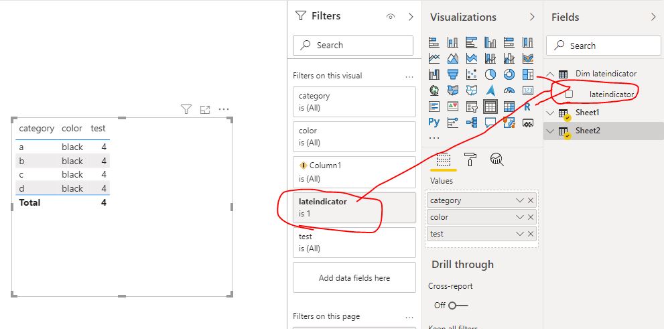Choose the R script visual
Viewport: 664px width, 329px height.
[x=527, y=107]
